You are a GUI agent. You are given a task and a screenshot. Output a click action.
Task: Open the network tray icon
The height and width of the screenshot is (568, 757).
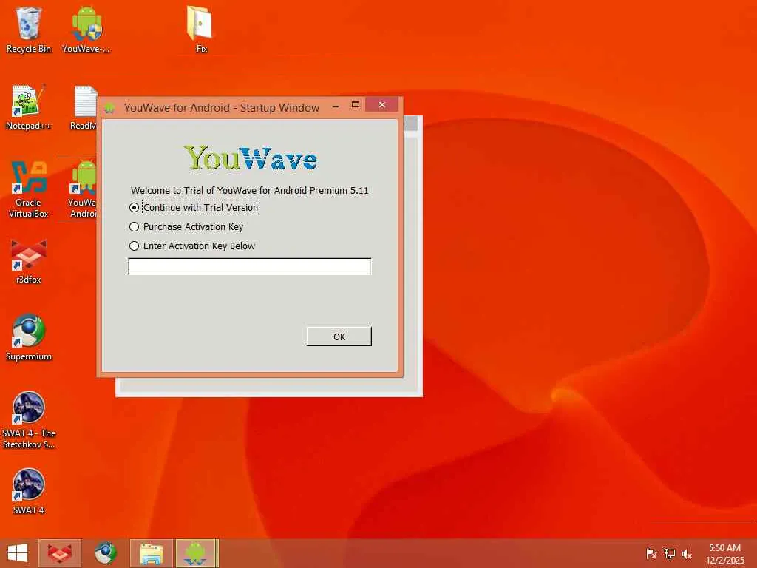click(669, 553)
